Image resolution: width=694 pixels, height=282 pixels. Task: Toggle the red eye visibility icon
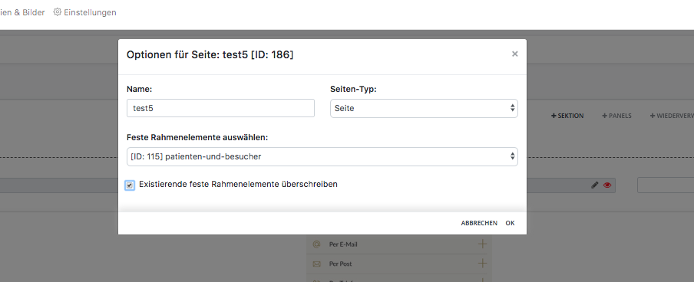607,185
